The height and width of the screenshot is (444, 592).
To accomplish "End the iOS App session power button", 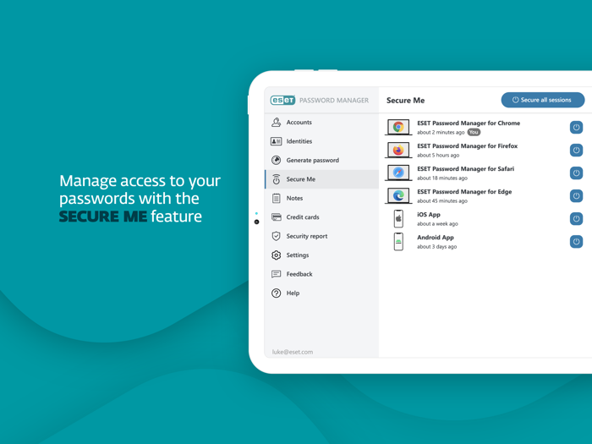I will pos(576,218).
